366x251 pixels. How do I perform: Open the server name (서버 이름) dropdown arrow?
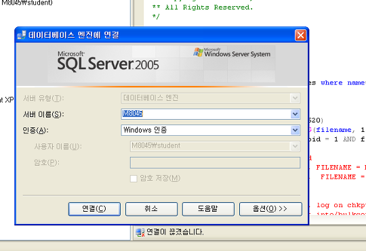tap(295, 114)
